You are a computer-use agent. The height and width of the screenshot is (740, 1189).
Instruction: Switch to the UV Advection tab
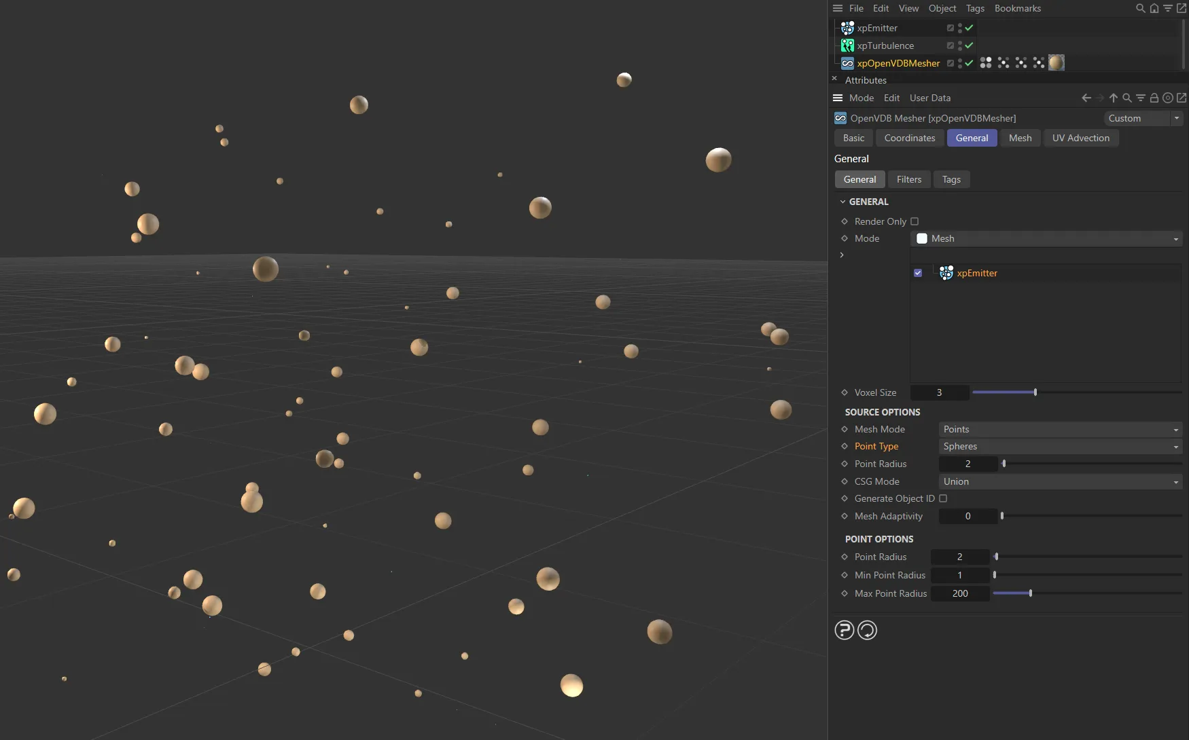[1080, 138]
